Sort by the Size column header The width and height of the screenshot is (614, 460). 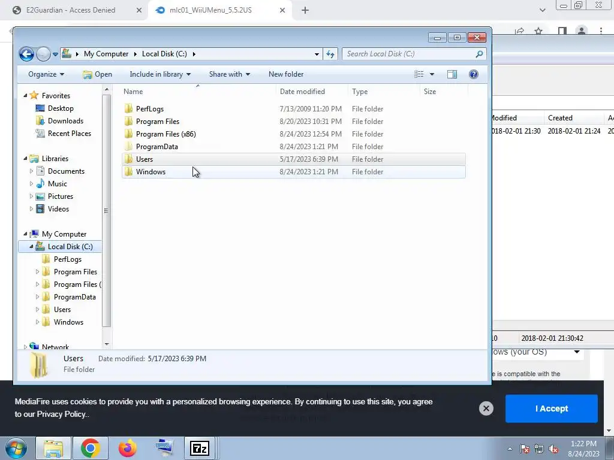pos(444,92)
